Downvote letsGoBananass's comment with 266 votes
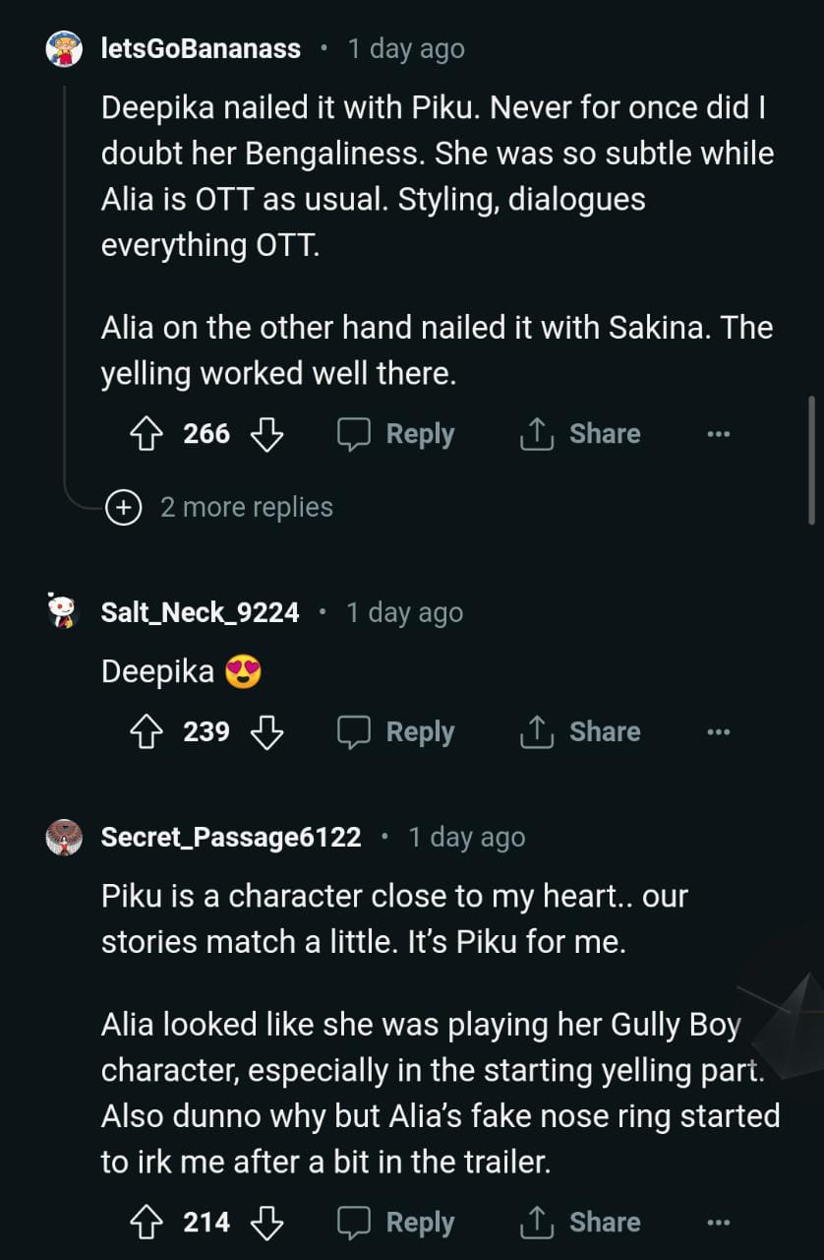Viewport: 824px width, 1260px height. coord(267,434)
